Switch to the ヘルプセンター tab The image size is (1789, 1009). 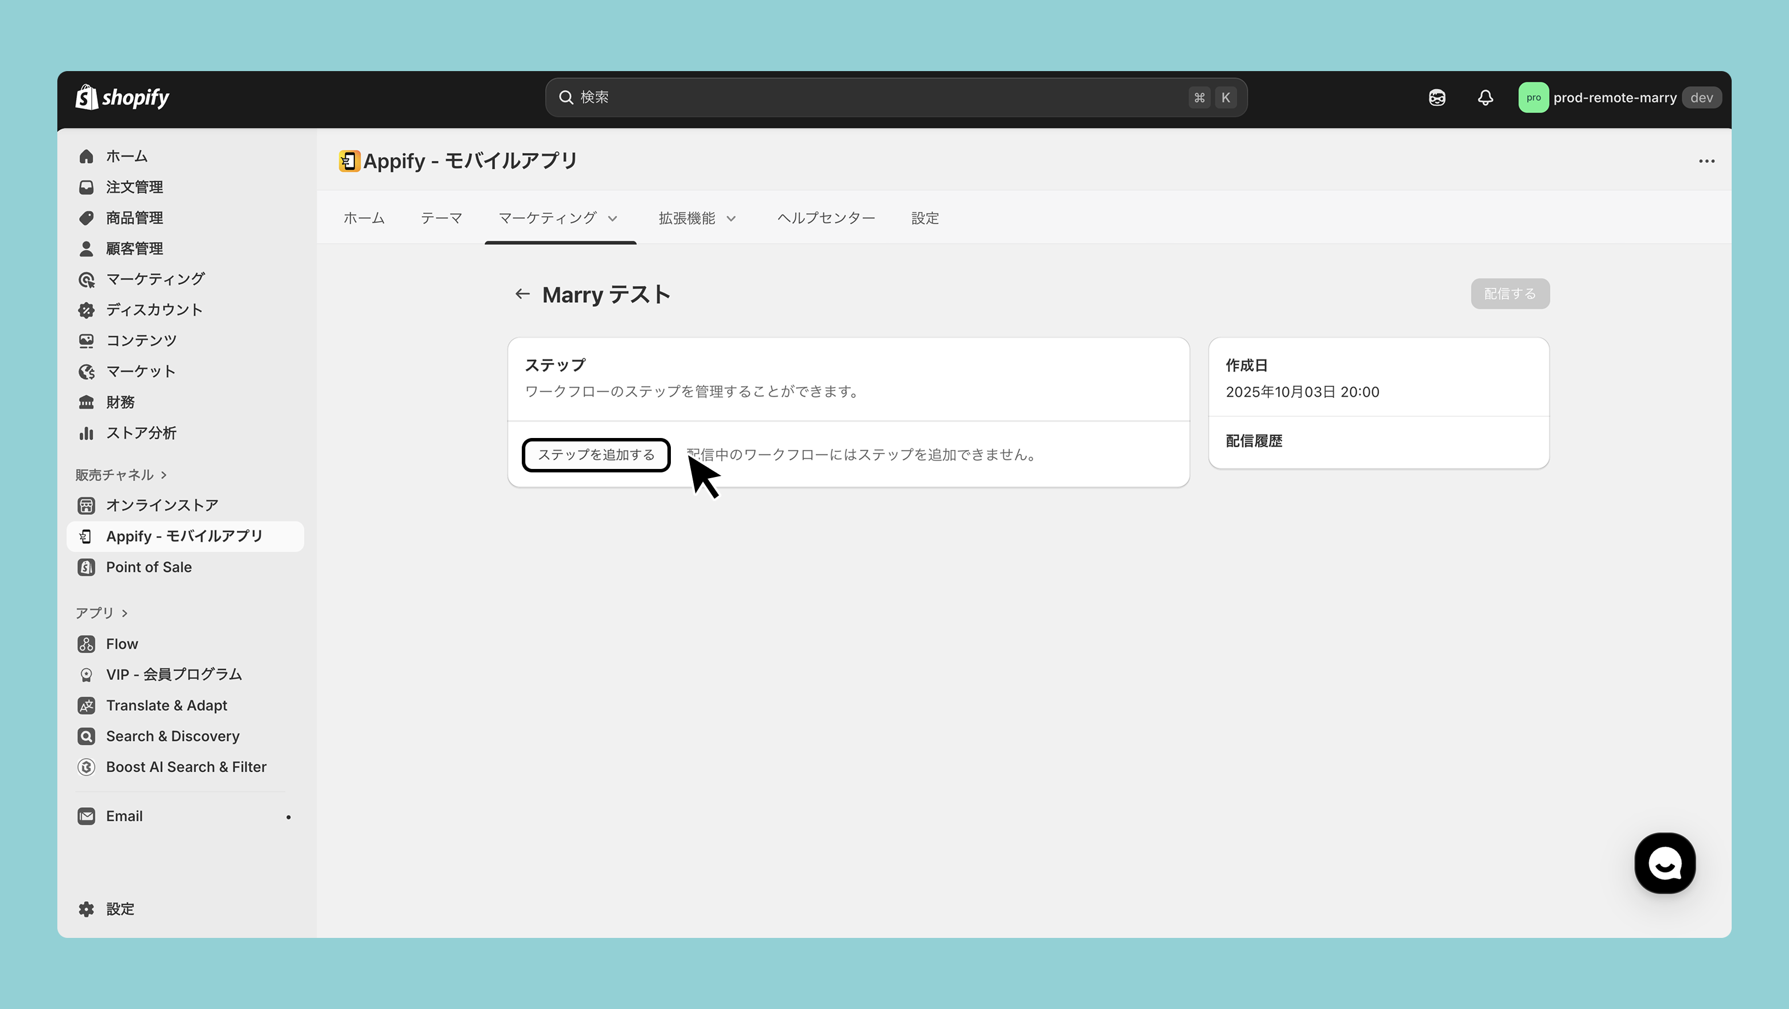click(x=826, y=218)
